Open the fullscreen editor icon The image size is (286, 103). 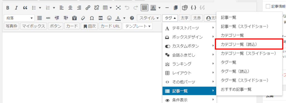point(118,8)
